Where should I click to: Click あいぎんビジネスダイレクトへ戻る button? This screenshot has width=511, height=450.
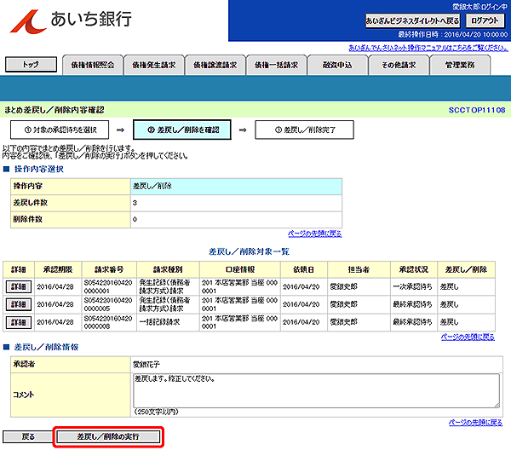412,20
